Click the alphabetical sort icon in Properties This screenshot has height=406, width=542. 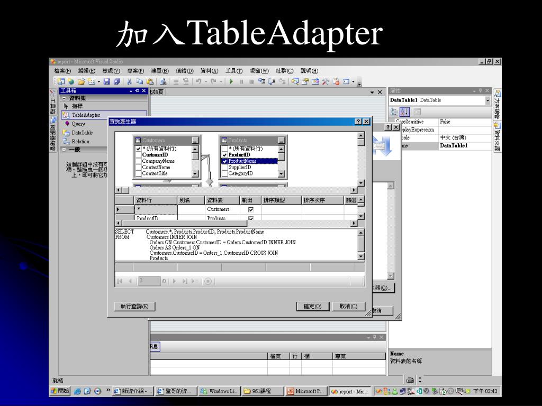point(404,112)
